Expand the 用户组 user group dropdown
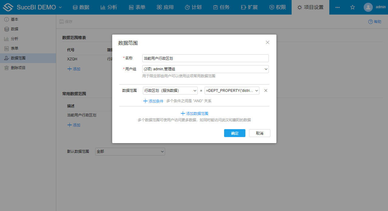This screenshot has width=388, height=211. 205,69
